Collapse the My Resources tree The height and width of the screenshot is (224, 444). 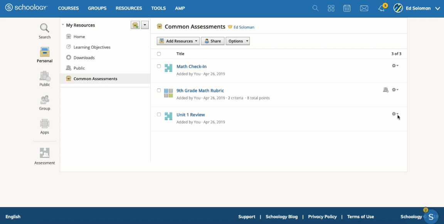tap(62, 25)
